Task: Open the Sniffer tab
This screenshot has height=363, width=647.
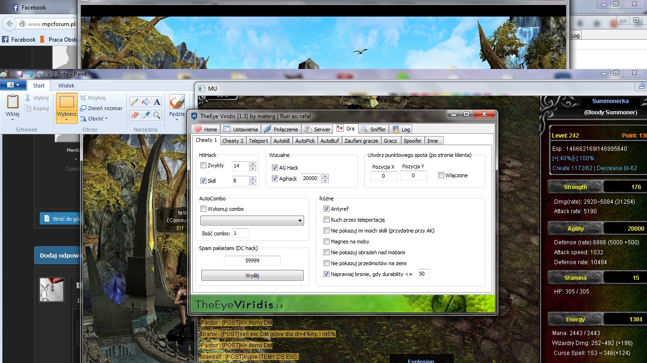Action: [x=374, y=129]
